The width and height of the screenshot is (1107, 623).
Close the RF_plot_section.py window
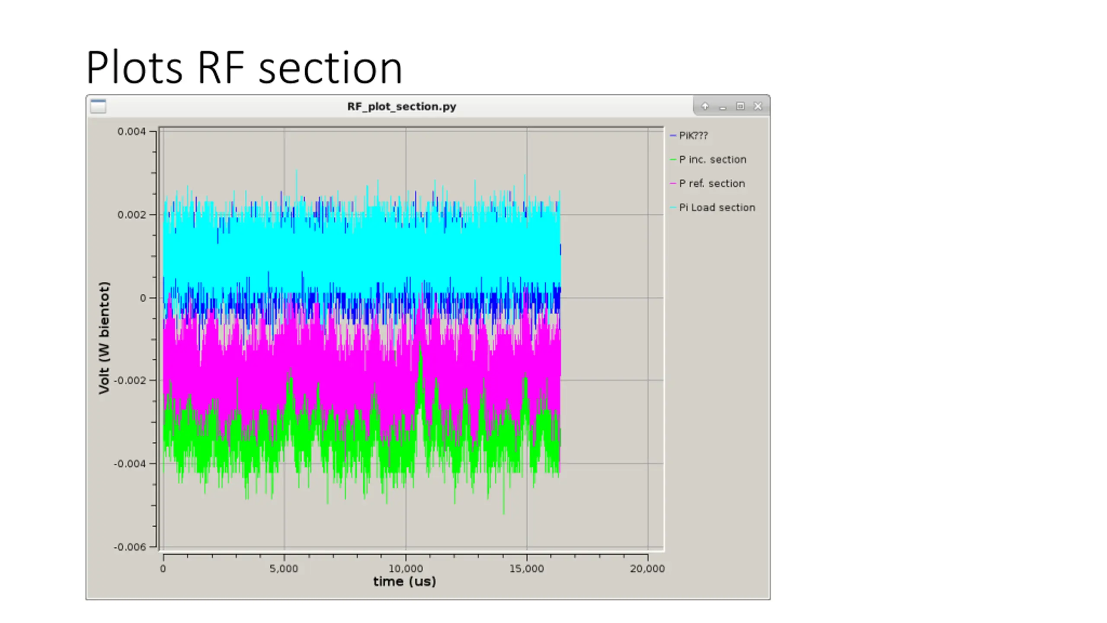[758, 106]
